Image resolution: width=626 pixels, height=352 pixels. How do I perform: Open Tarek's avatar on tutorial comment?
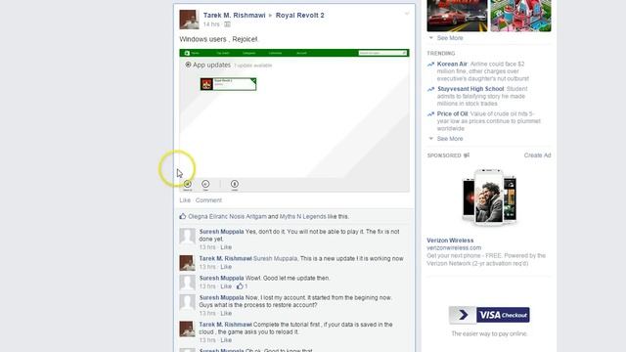point(187,329)
